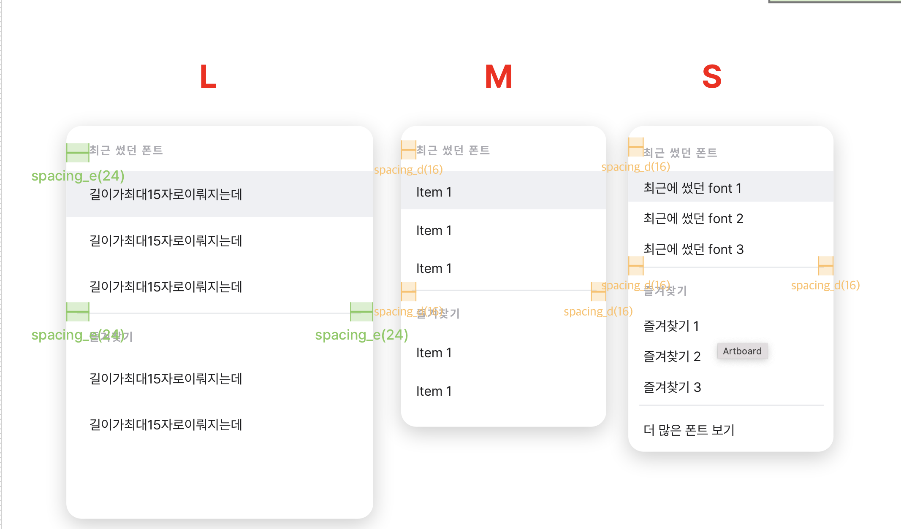Open '더 많은 폰트 보기' link

tap(689, 430)
